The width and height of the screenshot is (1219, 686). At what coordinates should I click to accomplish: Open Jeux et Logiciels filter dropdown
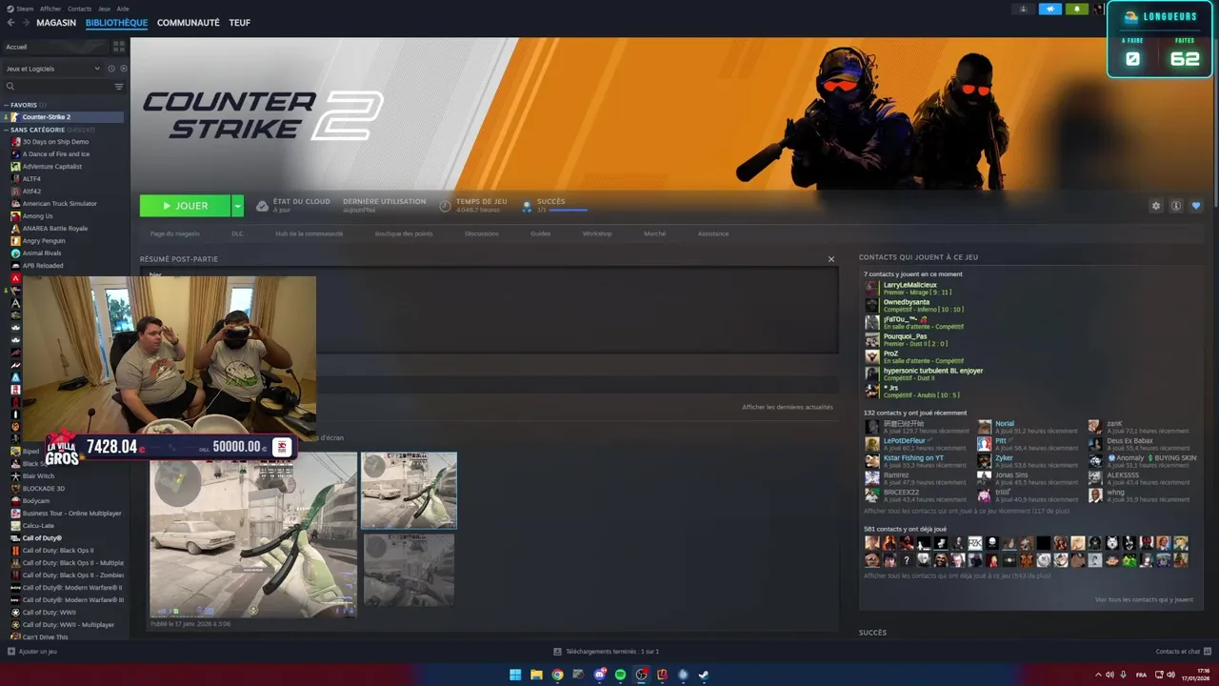pyautogui.click(x=53, y=69)
